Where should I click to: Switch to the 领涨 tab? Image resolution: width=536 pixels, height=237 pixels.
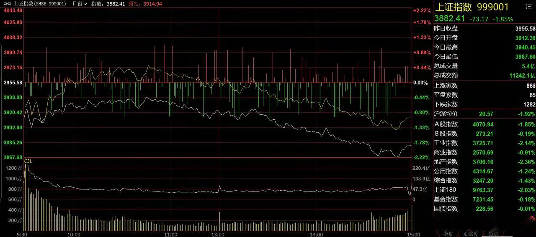[x=493, y=234]
